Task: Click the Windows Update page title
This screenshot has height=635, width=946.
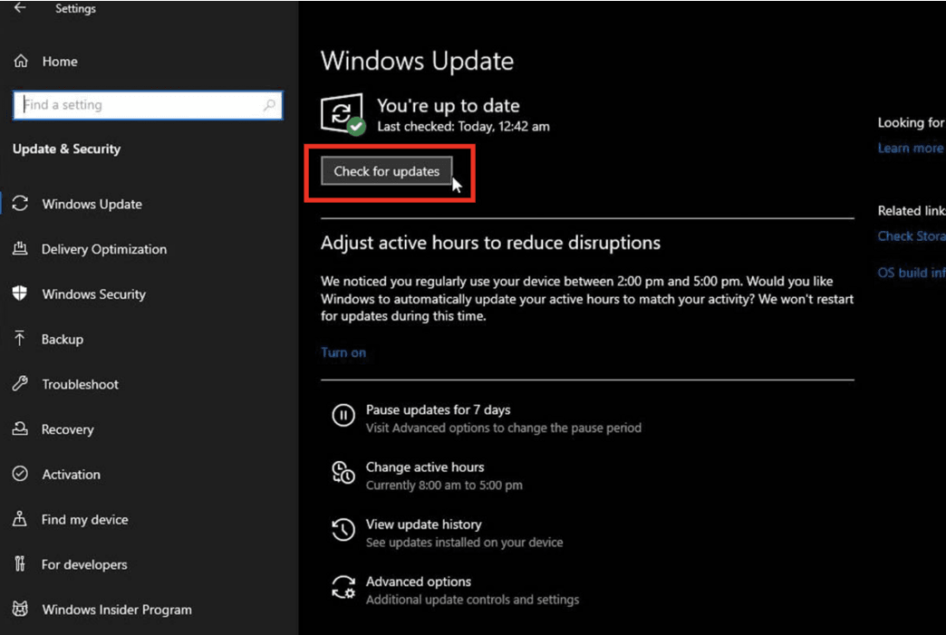Action: (417, 61)
